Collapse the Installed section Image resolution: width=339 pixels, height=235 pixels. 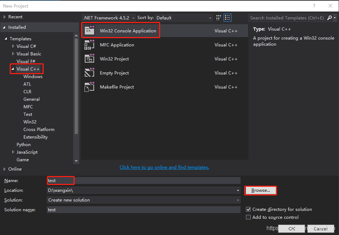coord(4,27)
